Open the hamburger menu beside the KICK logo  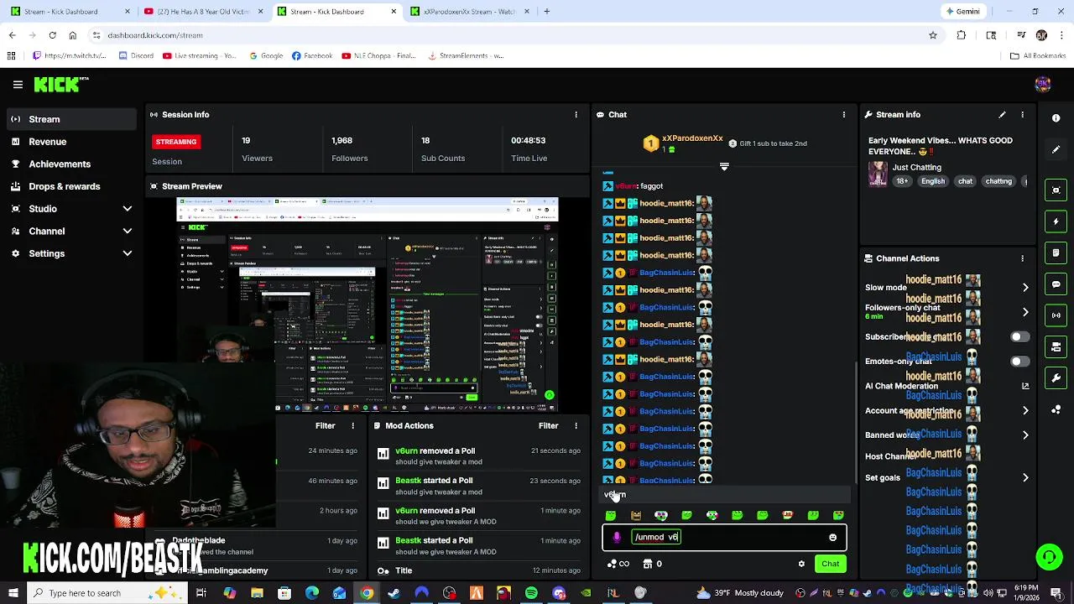click(18, 85)
